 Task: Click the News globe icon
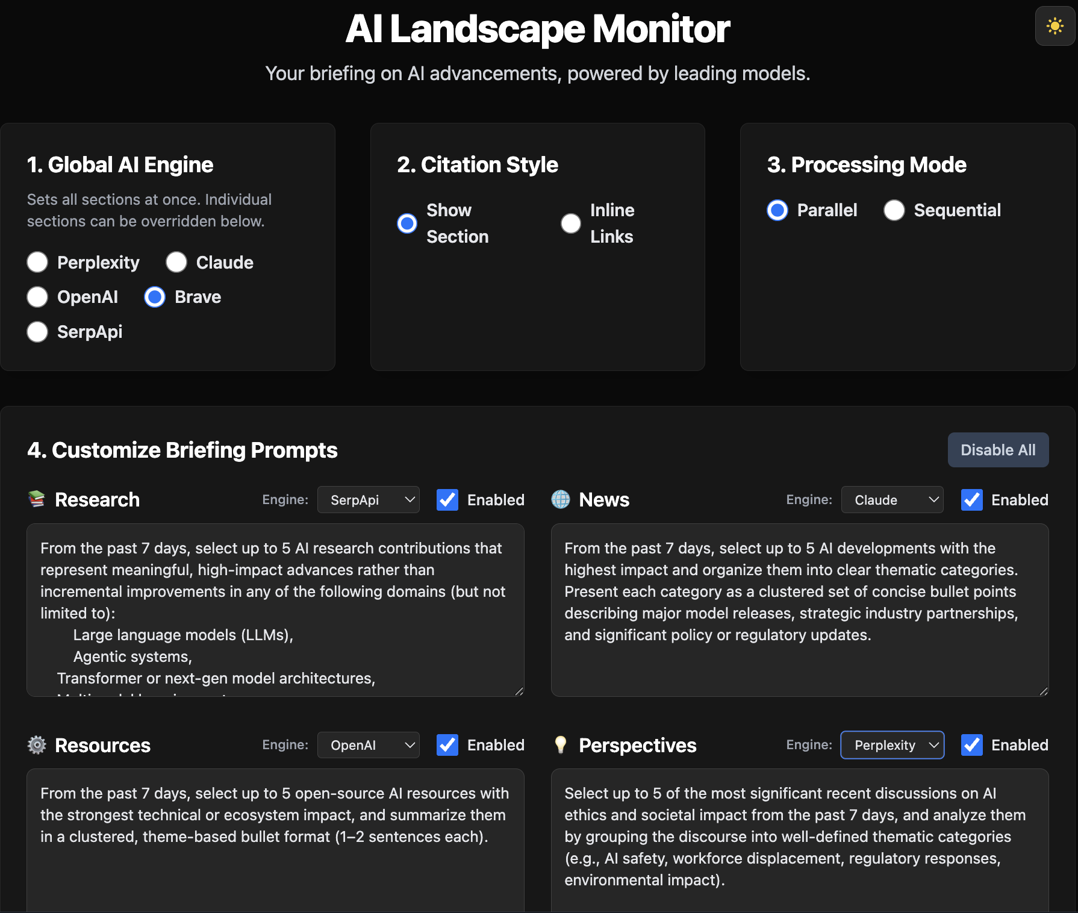(x=560, y=499)
